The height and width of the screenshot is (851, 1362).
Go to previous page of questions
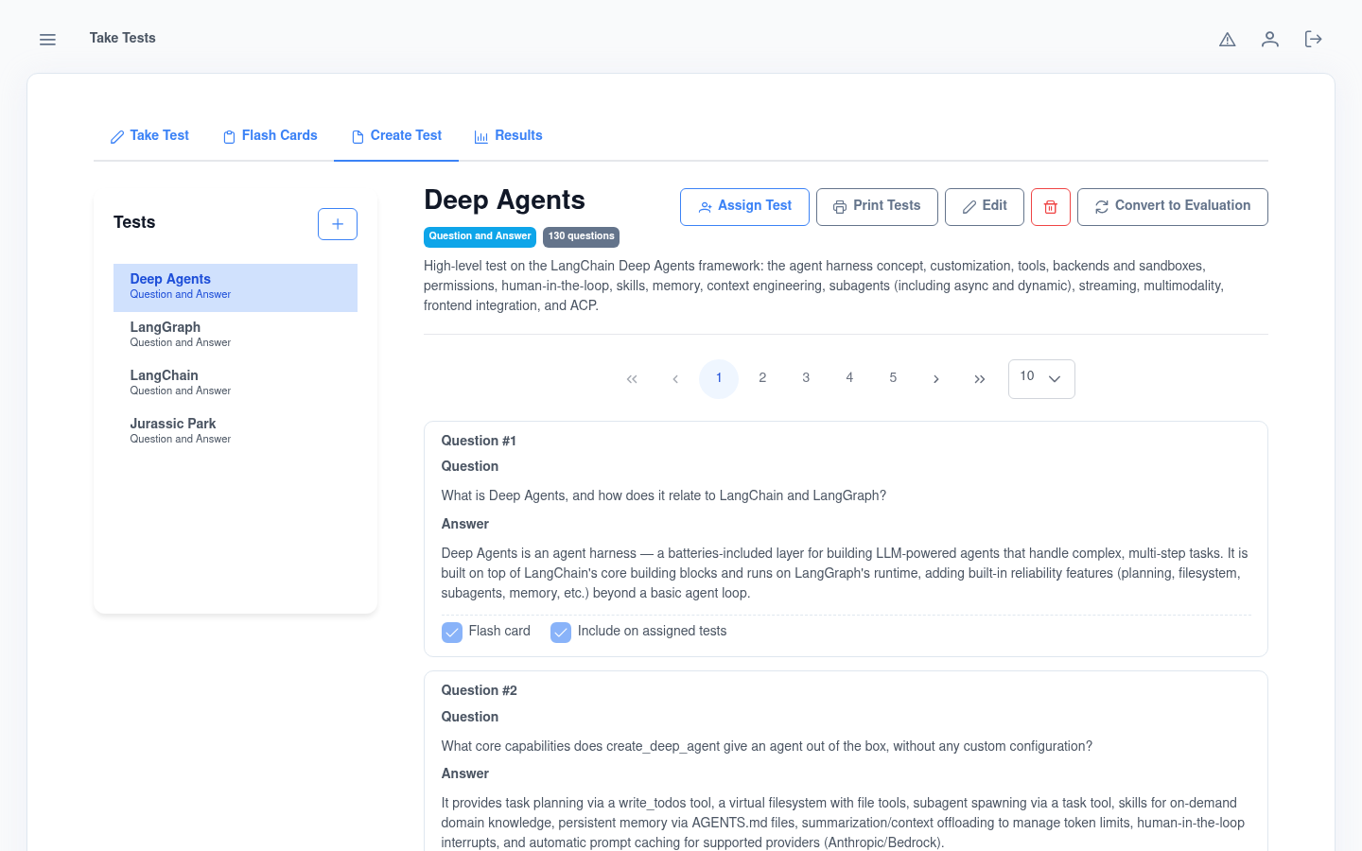675,379
